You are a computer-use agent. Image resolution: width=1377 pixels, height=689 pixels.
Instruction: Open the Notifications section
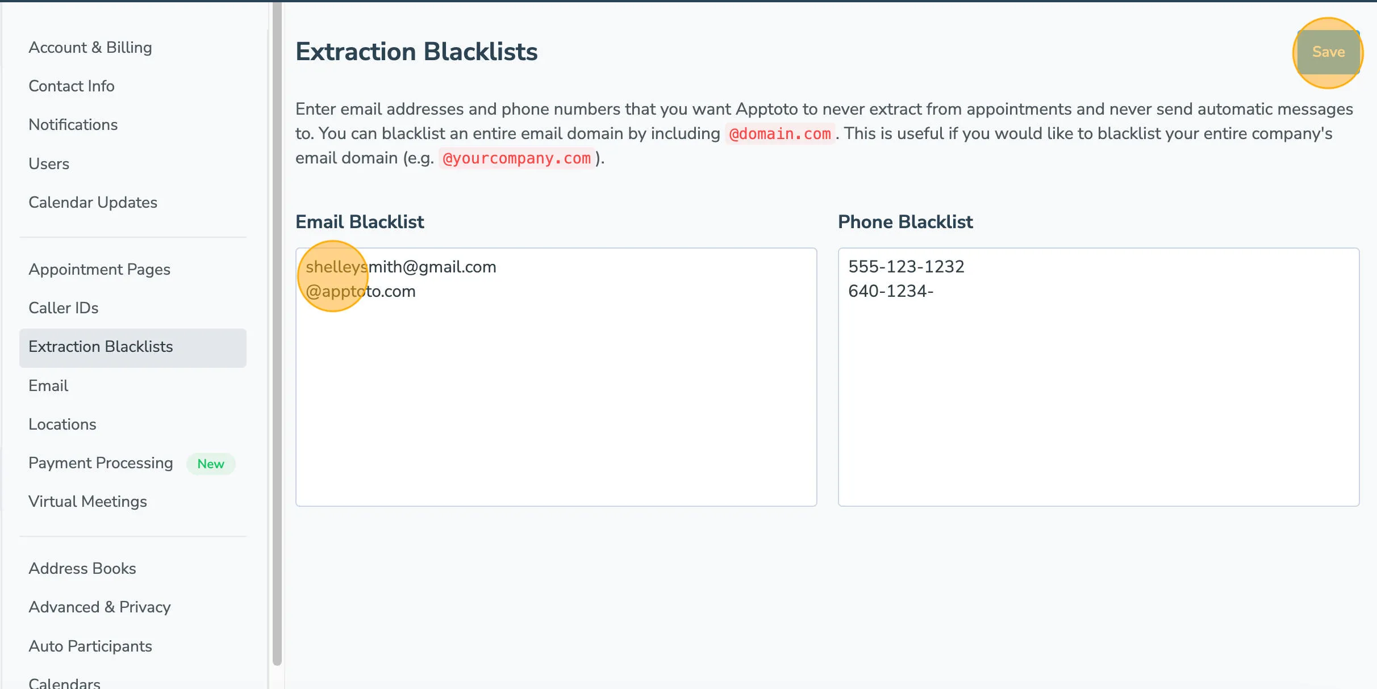[73, 124]
